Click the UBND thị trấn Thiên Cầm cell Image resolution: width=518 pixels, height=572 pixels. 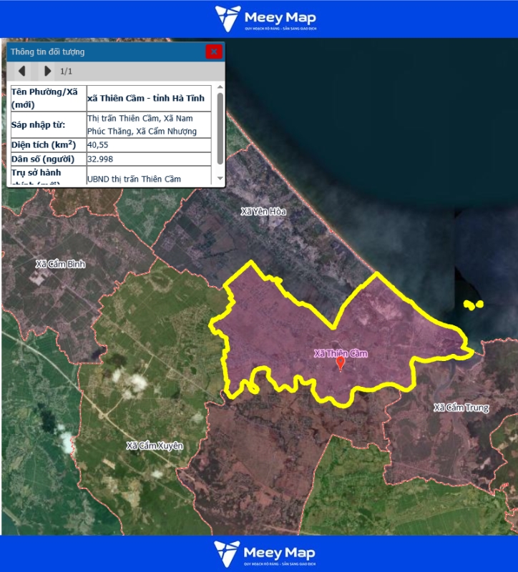[134, 179]
